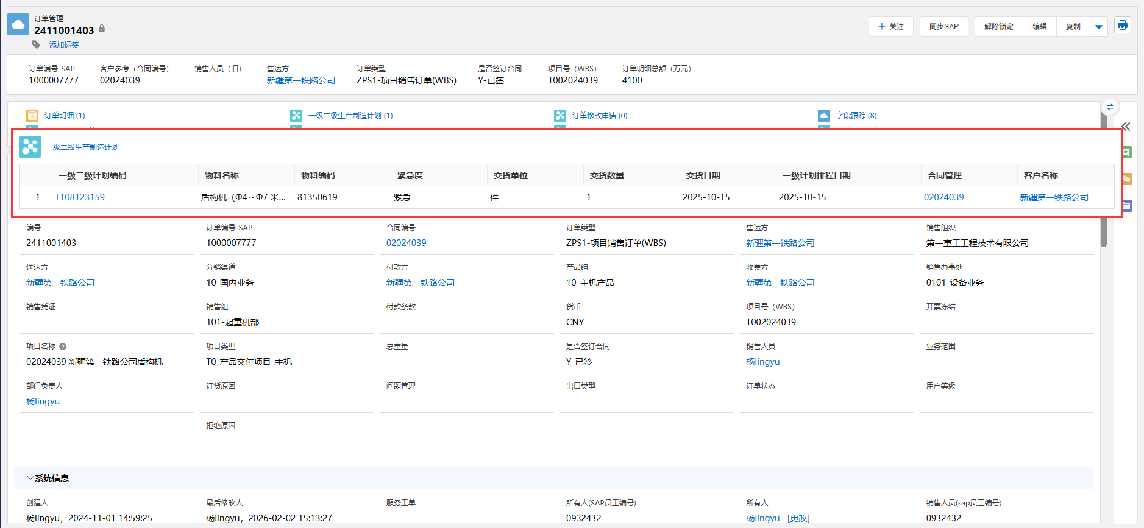1144x528 pixels.
Task: Click large icon in 一级二级生产制造计划 popup
Action: click(30, 147)
